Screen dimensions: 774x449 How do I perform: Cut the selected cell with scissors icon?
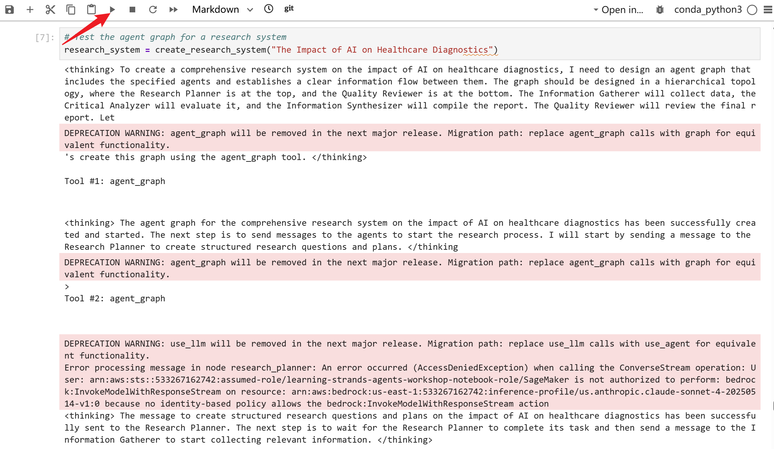(x=50, y=10)
